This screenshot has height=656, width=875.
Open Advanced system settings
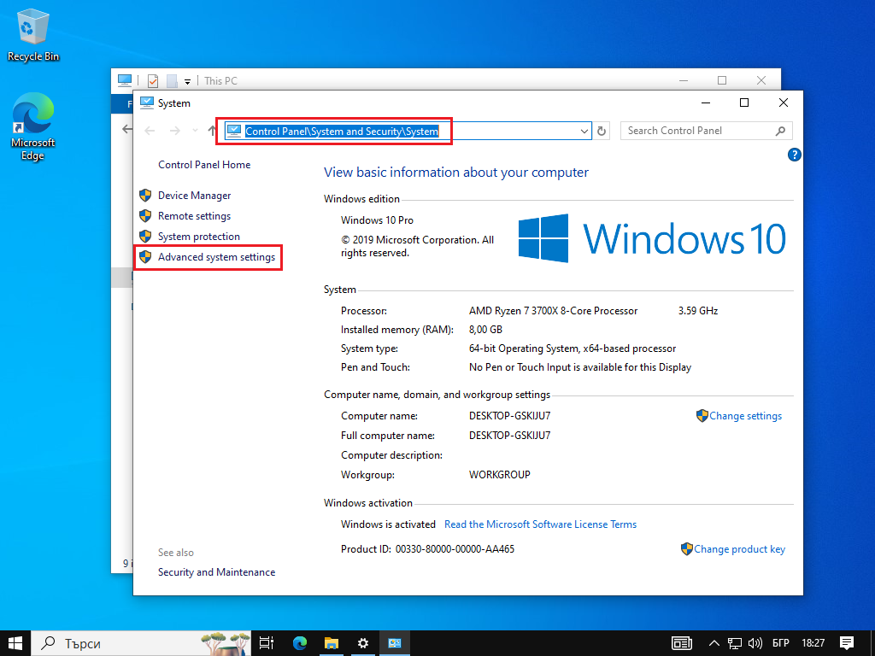(216, 257)
